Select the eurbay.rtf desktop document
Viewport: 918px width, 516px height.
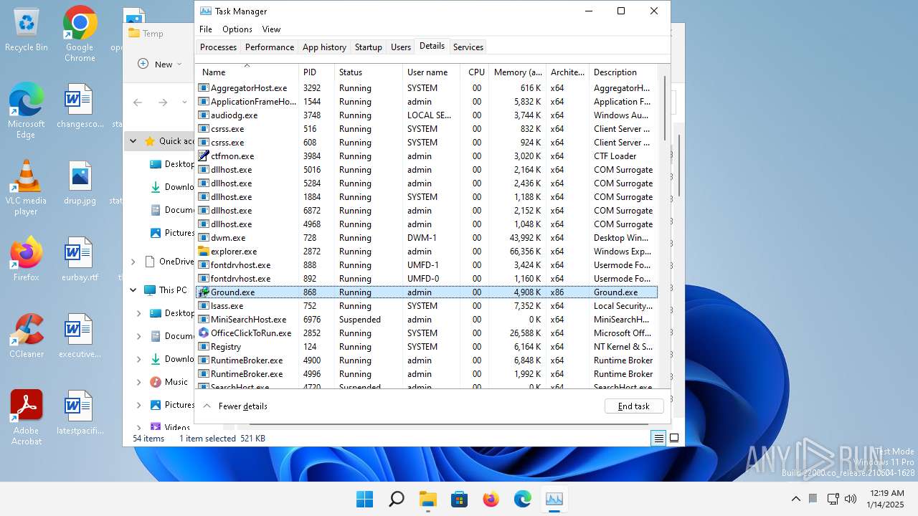coord(80,259)
